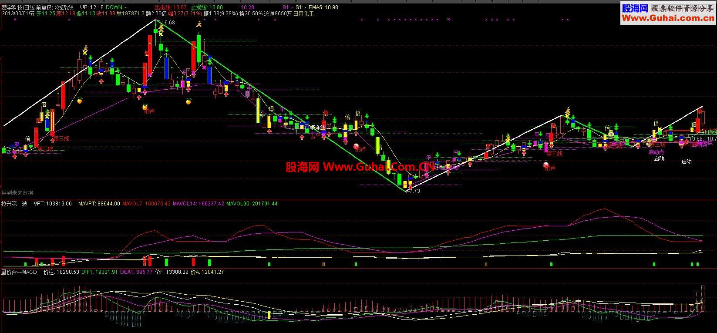Click the magenta 启动点 signal label
Screen dimensions: 717x333
tap(656, 152)
